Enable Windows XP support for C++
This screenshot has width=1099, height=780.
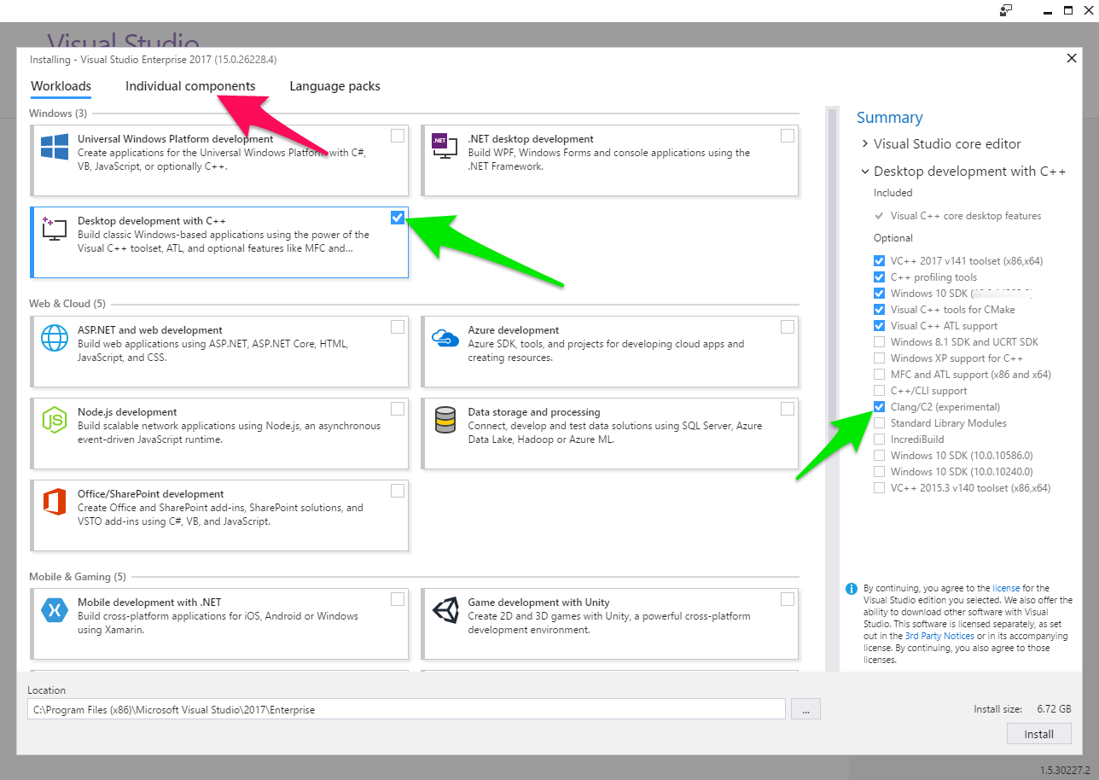coord(879,358)
